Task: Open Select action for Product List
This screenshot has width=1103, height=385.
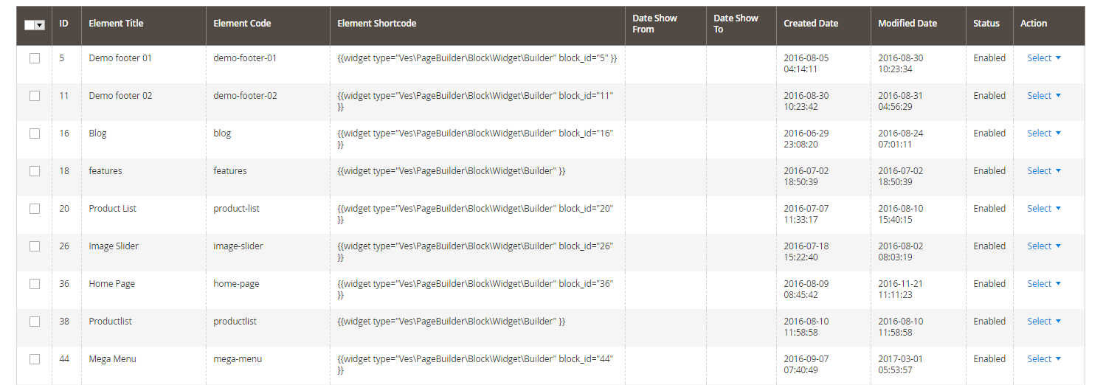Action: click(1044, 209)
